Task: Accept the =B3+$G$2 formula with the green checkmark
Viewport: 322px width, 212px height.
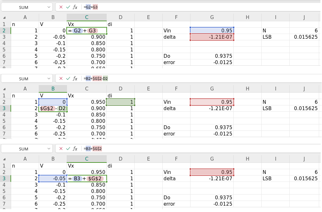Action: (68, 149)
